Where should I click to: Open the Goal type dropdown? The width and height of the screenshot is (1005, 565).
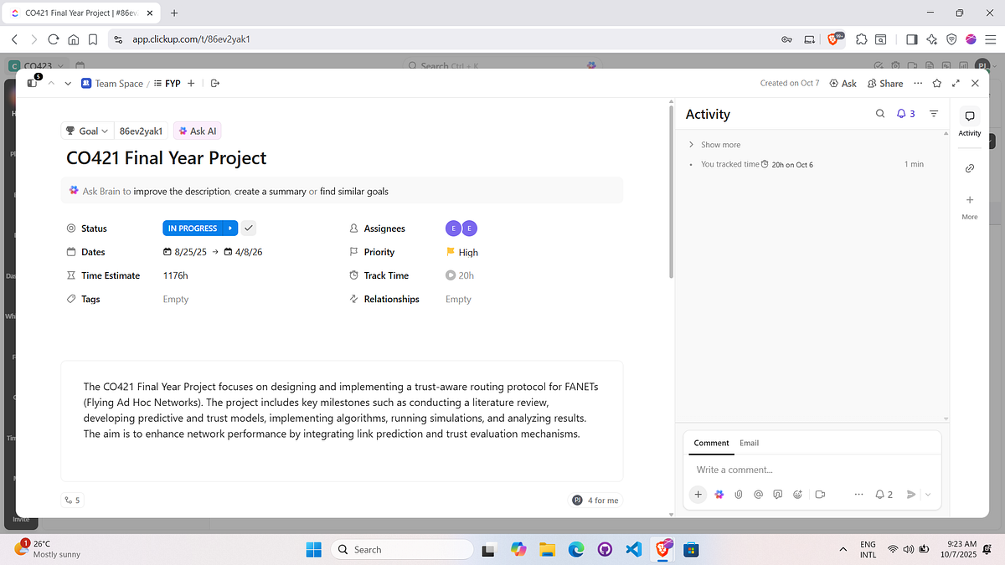point(87,131)
